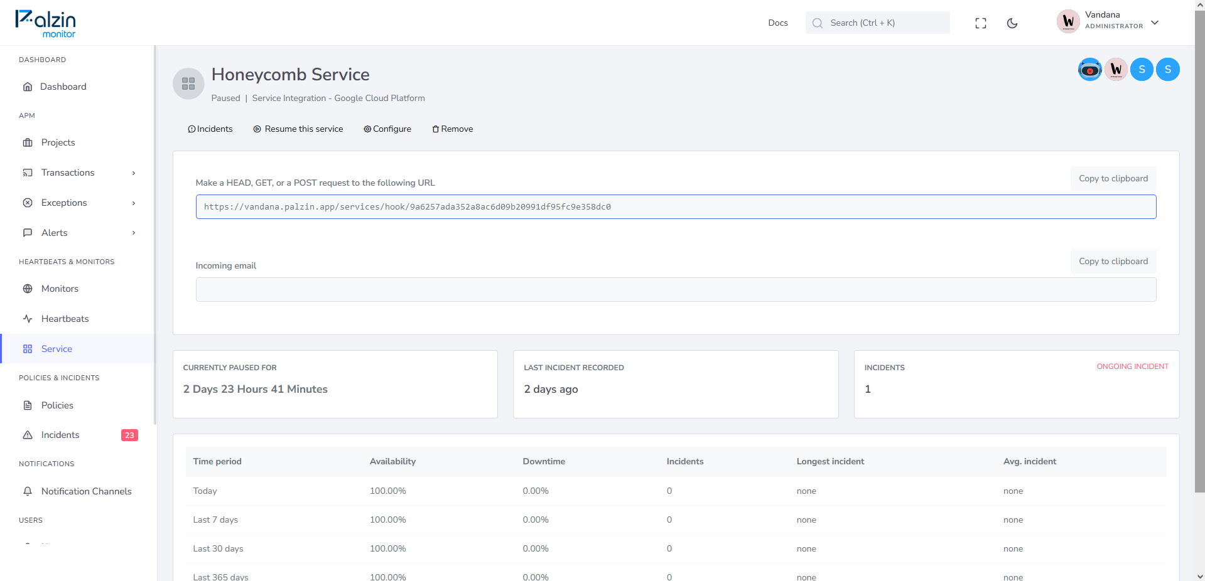Click the 23 incidents count badge

coord(129,435)
